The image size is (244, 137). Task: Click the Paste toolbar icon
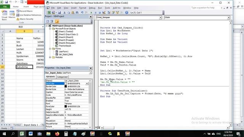(73, 13)
